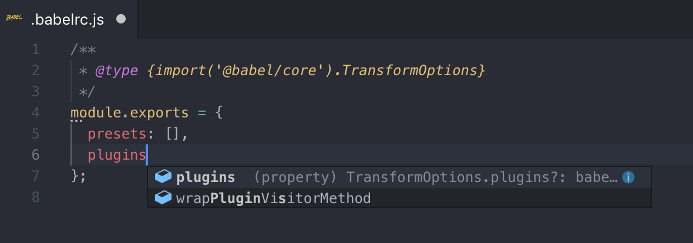
Task: Click line number 6 in the gutter
Action: click(x=35, y=155)
